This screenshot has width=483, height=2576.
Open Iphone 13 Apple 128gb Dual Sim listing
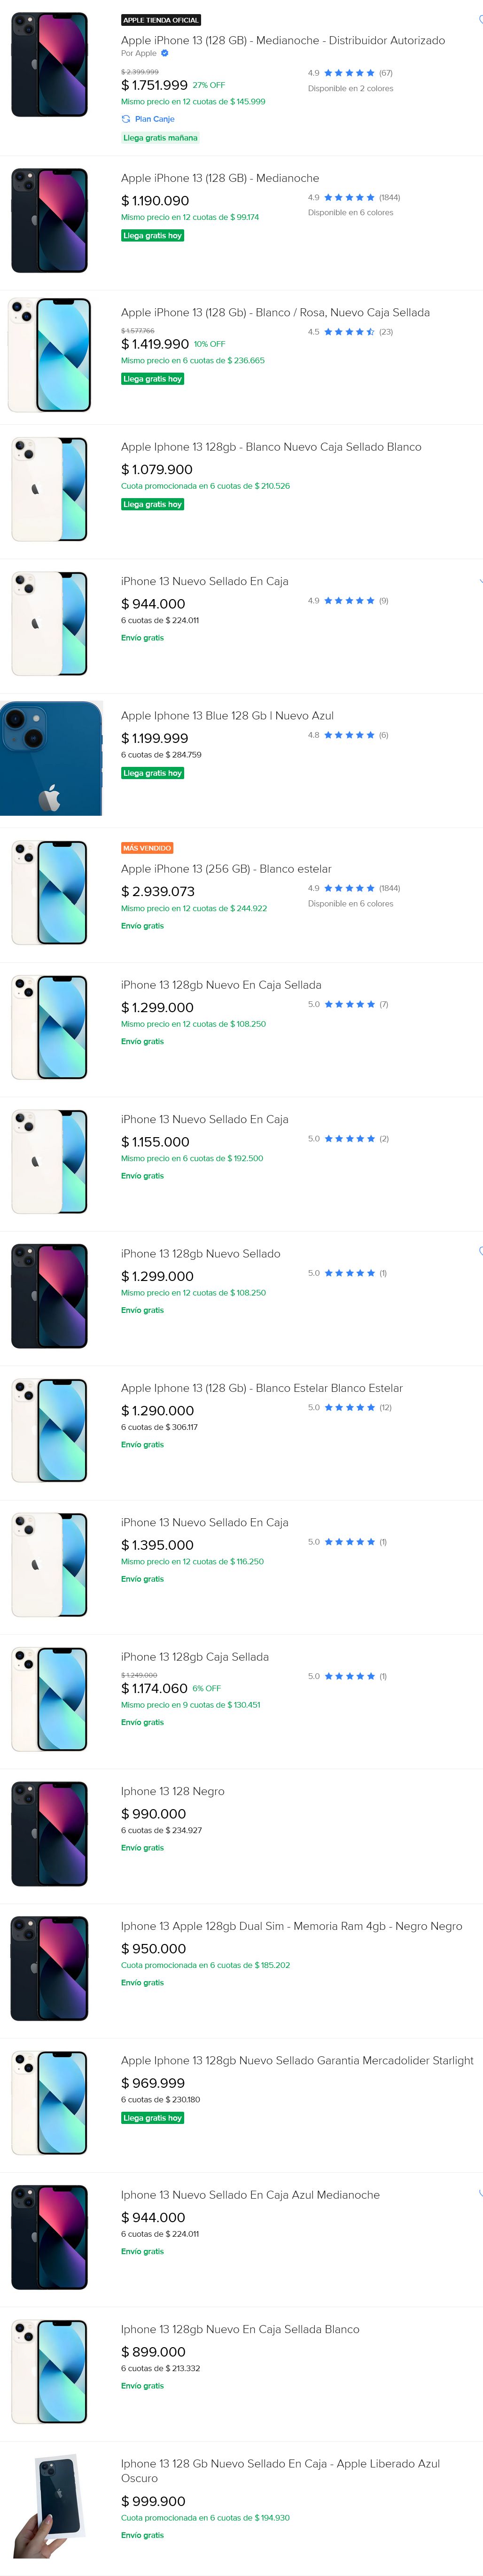coord(291,1925)
